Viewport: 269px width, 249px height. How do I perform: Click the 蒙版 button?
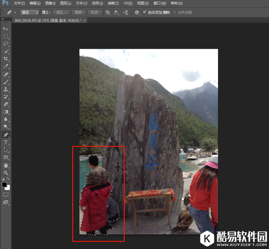(x=78, y=12)
